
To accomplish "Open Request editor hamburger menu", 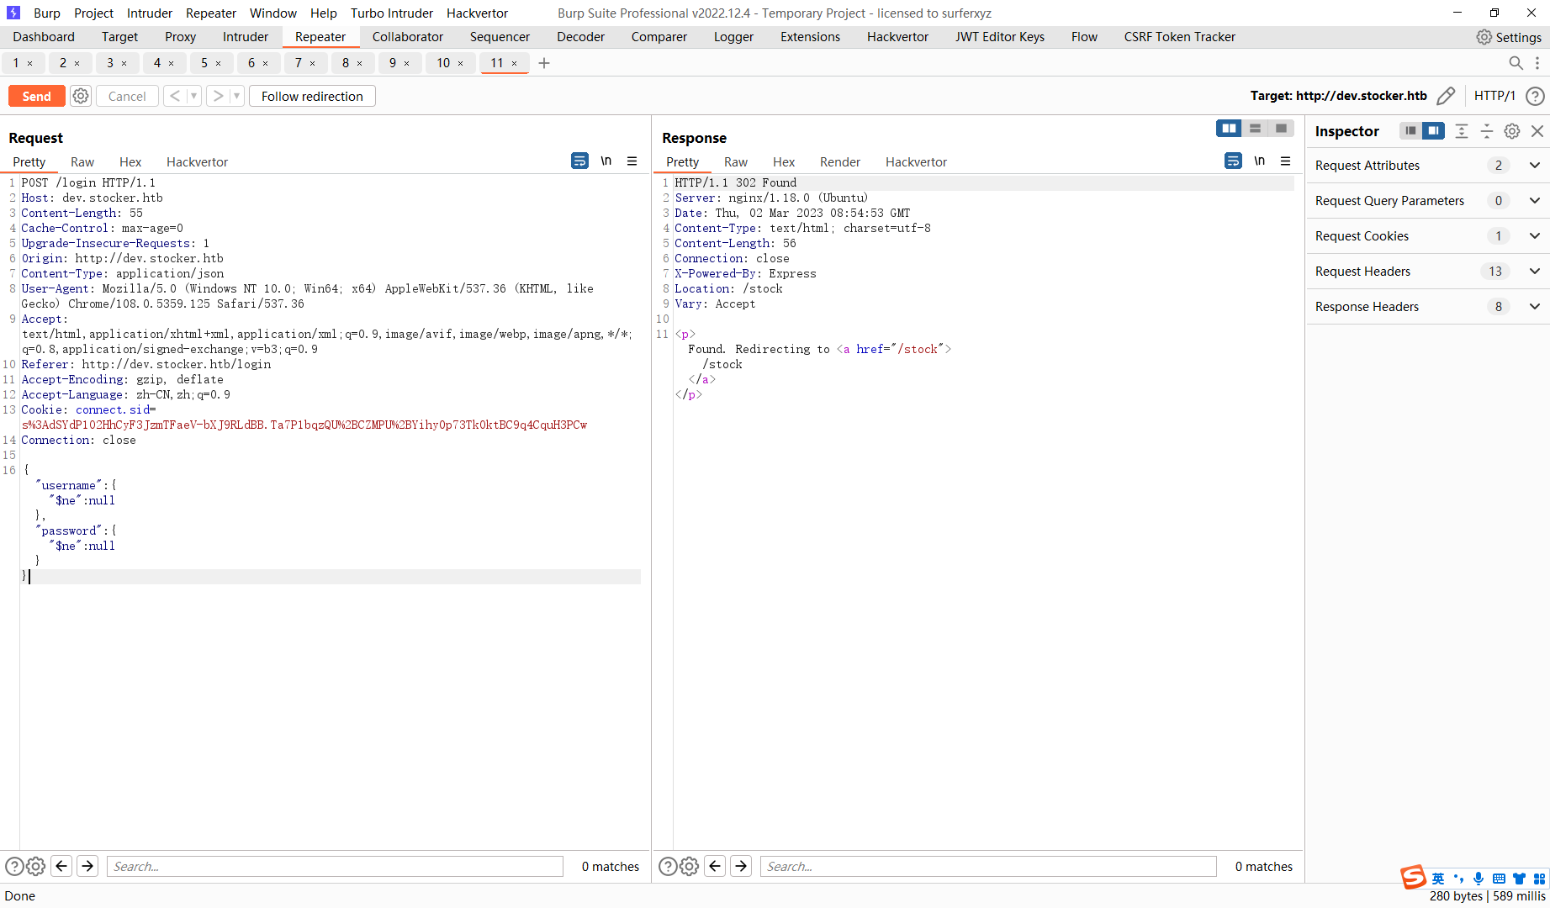I will (632, 161).
